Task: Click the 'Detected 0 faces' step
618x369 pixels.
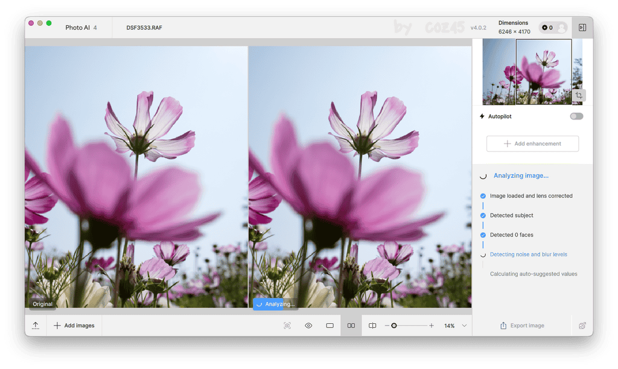Action: click(x=512, y=235)
